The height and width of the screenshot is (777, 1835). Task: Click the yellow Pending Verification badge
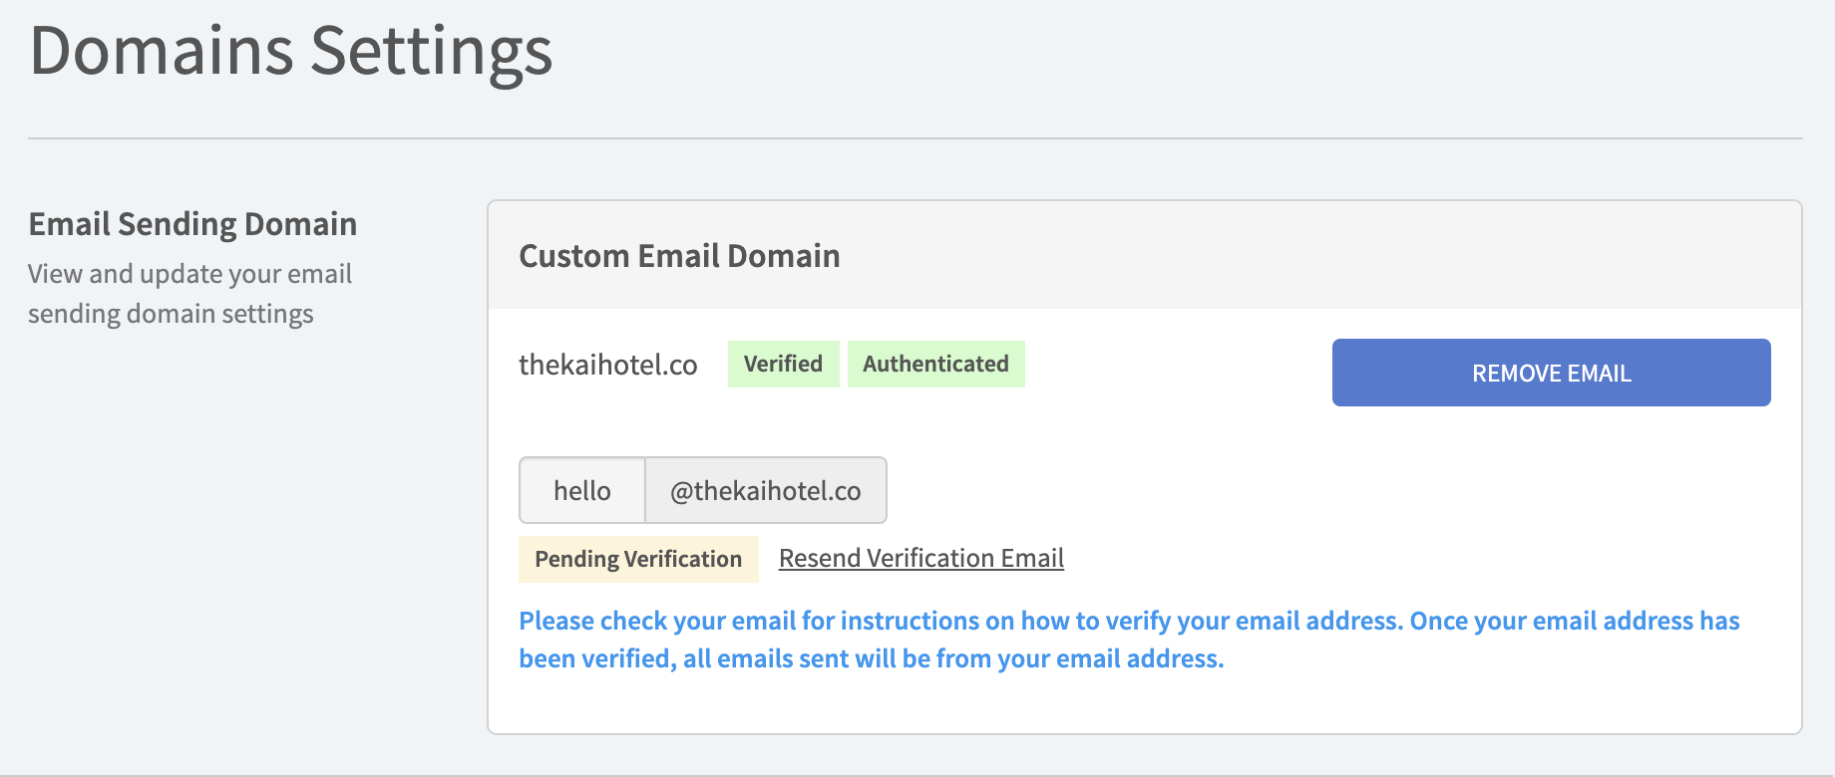pyautogui.click(x=638, y=559)
